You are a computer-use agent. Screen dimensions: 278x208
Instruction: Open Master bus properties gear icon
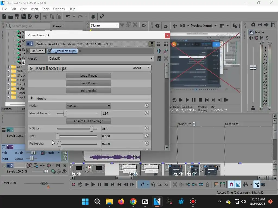pos(253,25)
